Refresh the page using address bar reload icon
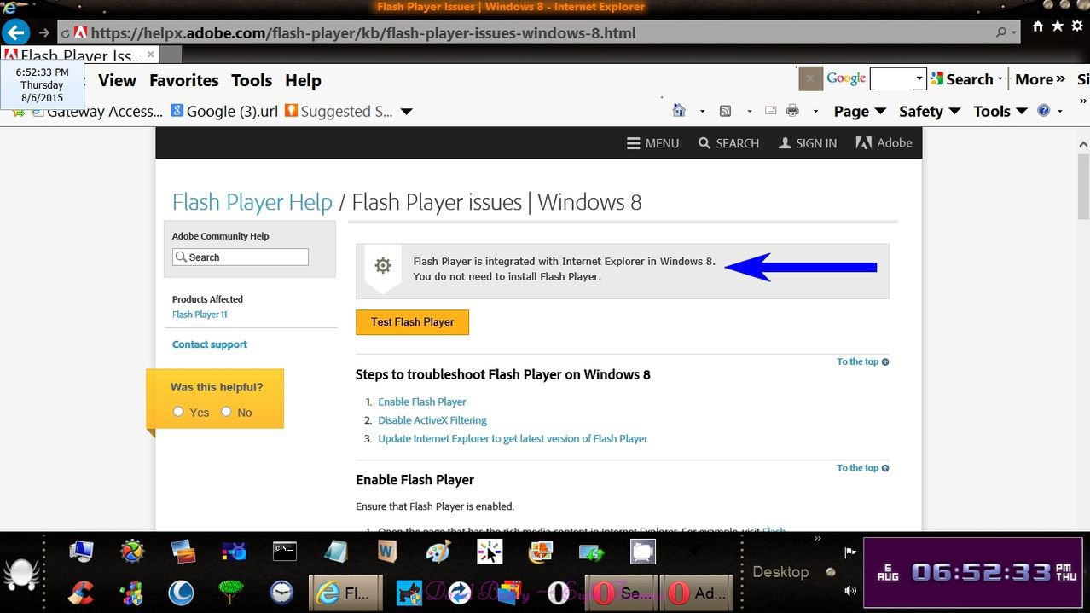 (65, 33)
